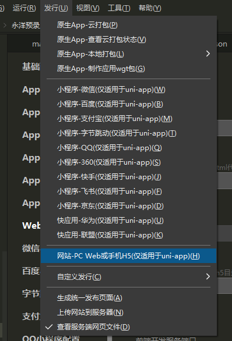Select 快应用-联盟 (K) entry
This screenshot has height=341, width=232.
(128, 235)
